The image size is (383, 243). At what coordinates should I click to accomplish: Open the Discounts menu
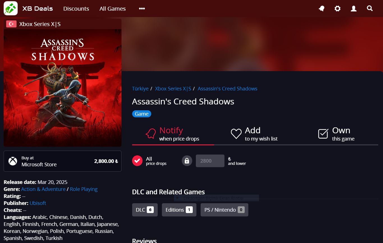(x=76, y=9)
